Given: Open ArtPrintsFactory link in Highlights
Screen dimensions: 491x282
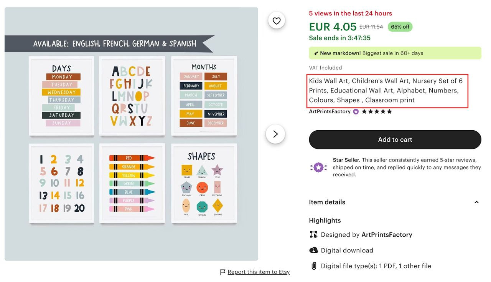Looking at the screenshot, I should coord(387,234).
